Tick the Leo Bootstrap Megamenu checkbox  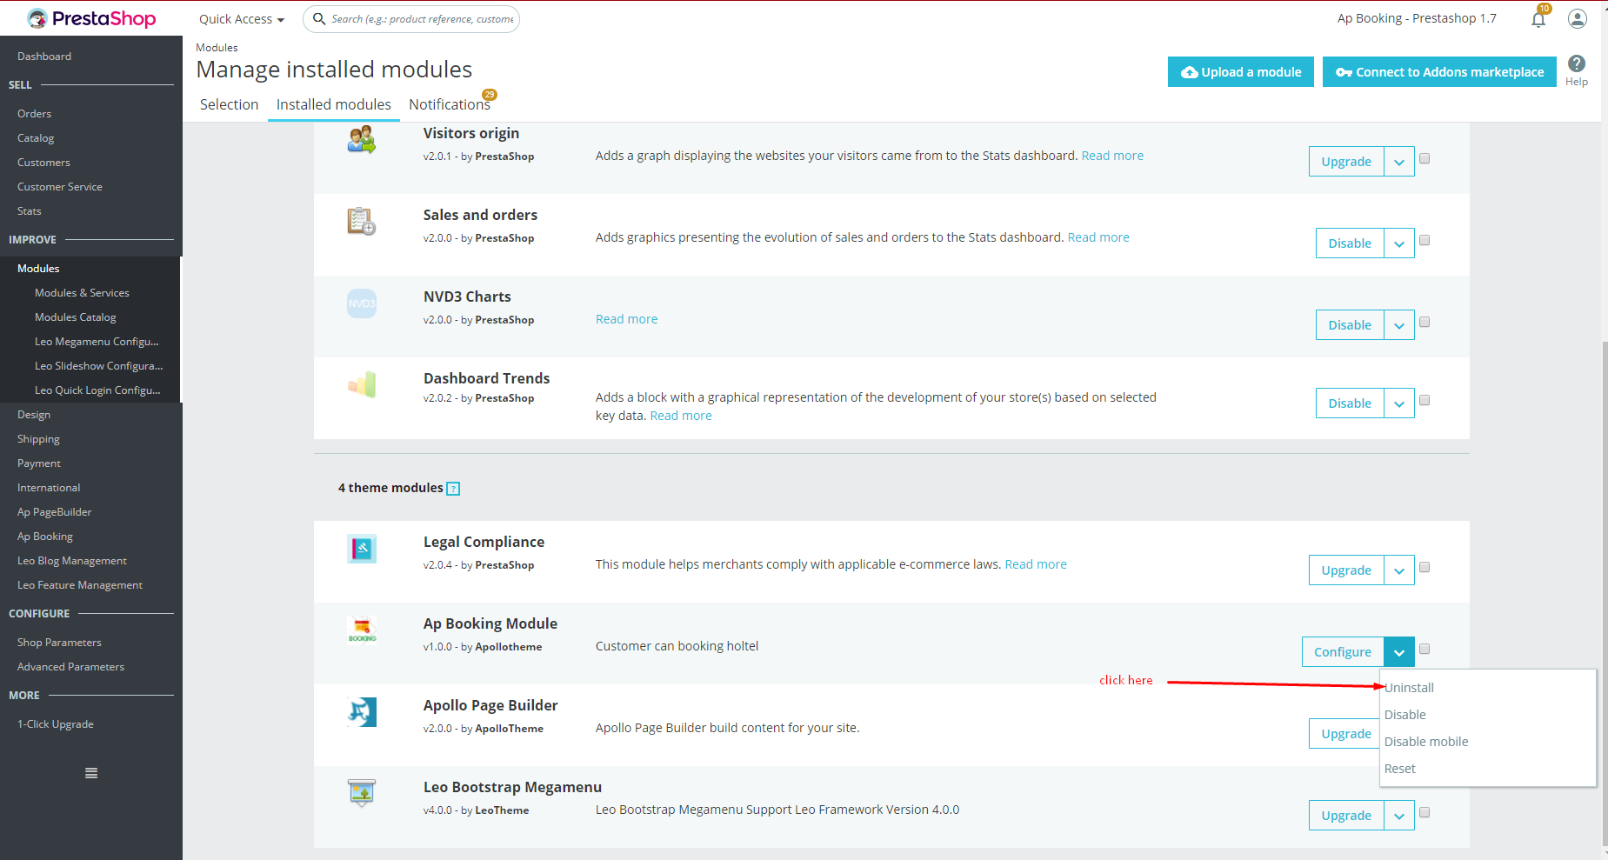tap(1425, 812)
